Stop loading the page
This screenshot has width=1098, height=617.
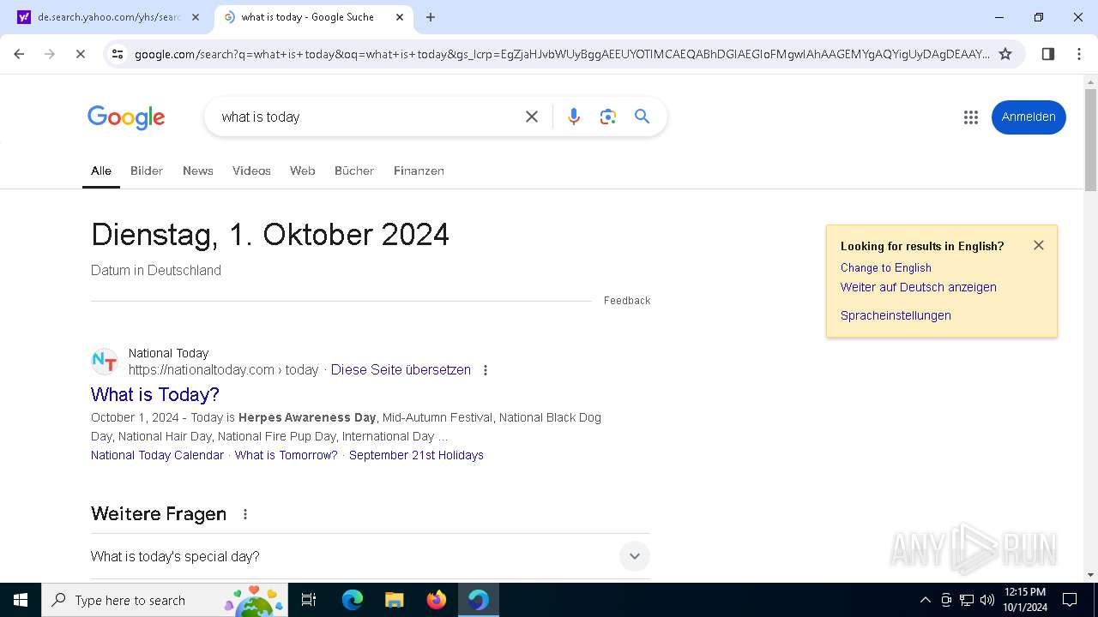coord(80,54)
